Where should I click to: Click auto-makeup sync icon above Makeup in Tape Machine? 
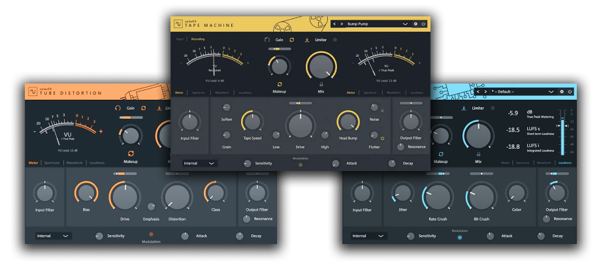280,84
